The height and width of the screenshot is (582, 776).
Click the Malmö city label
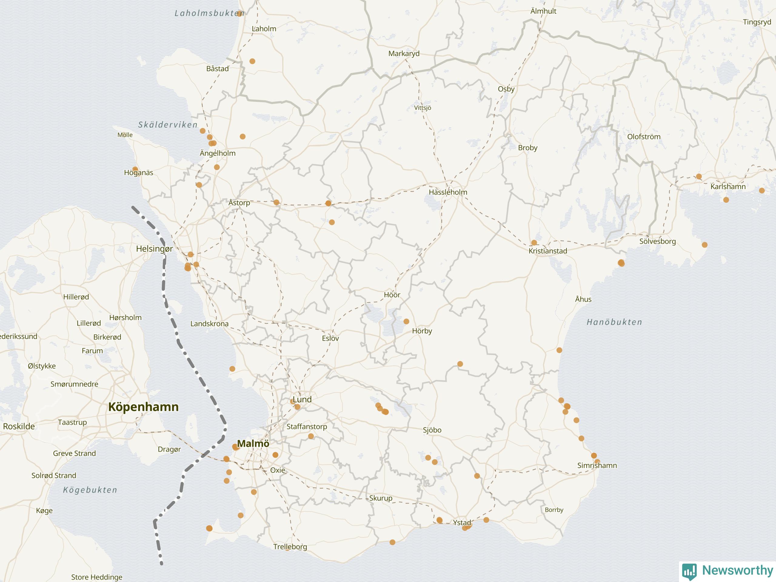[253, 443]
